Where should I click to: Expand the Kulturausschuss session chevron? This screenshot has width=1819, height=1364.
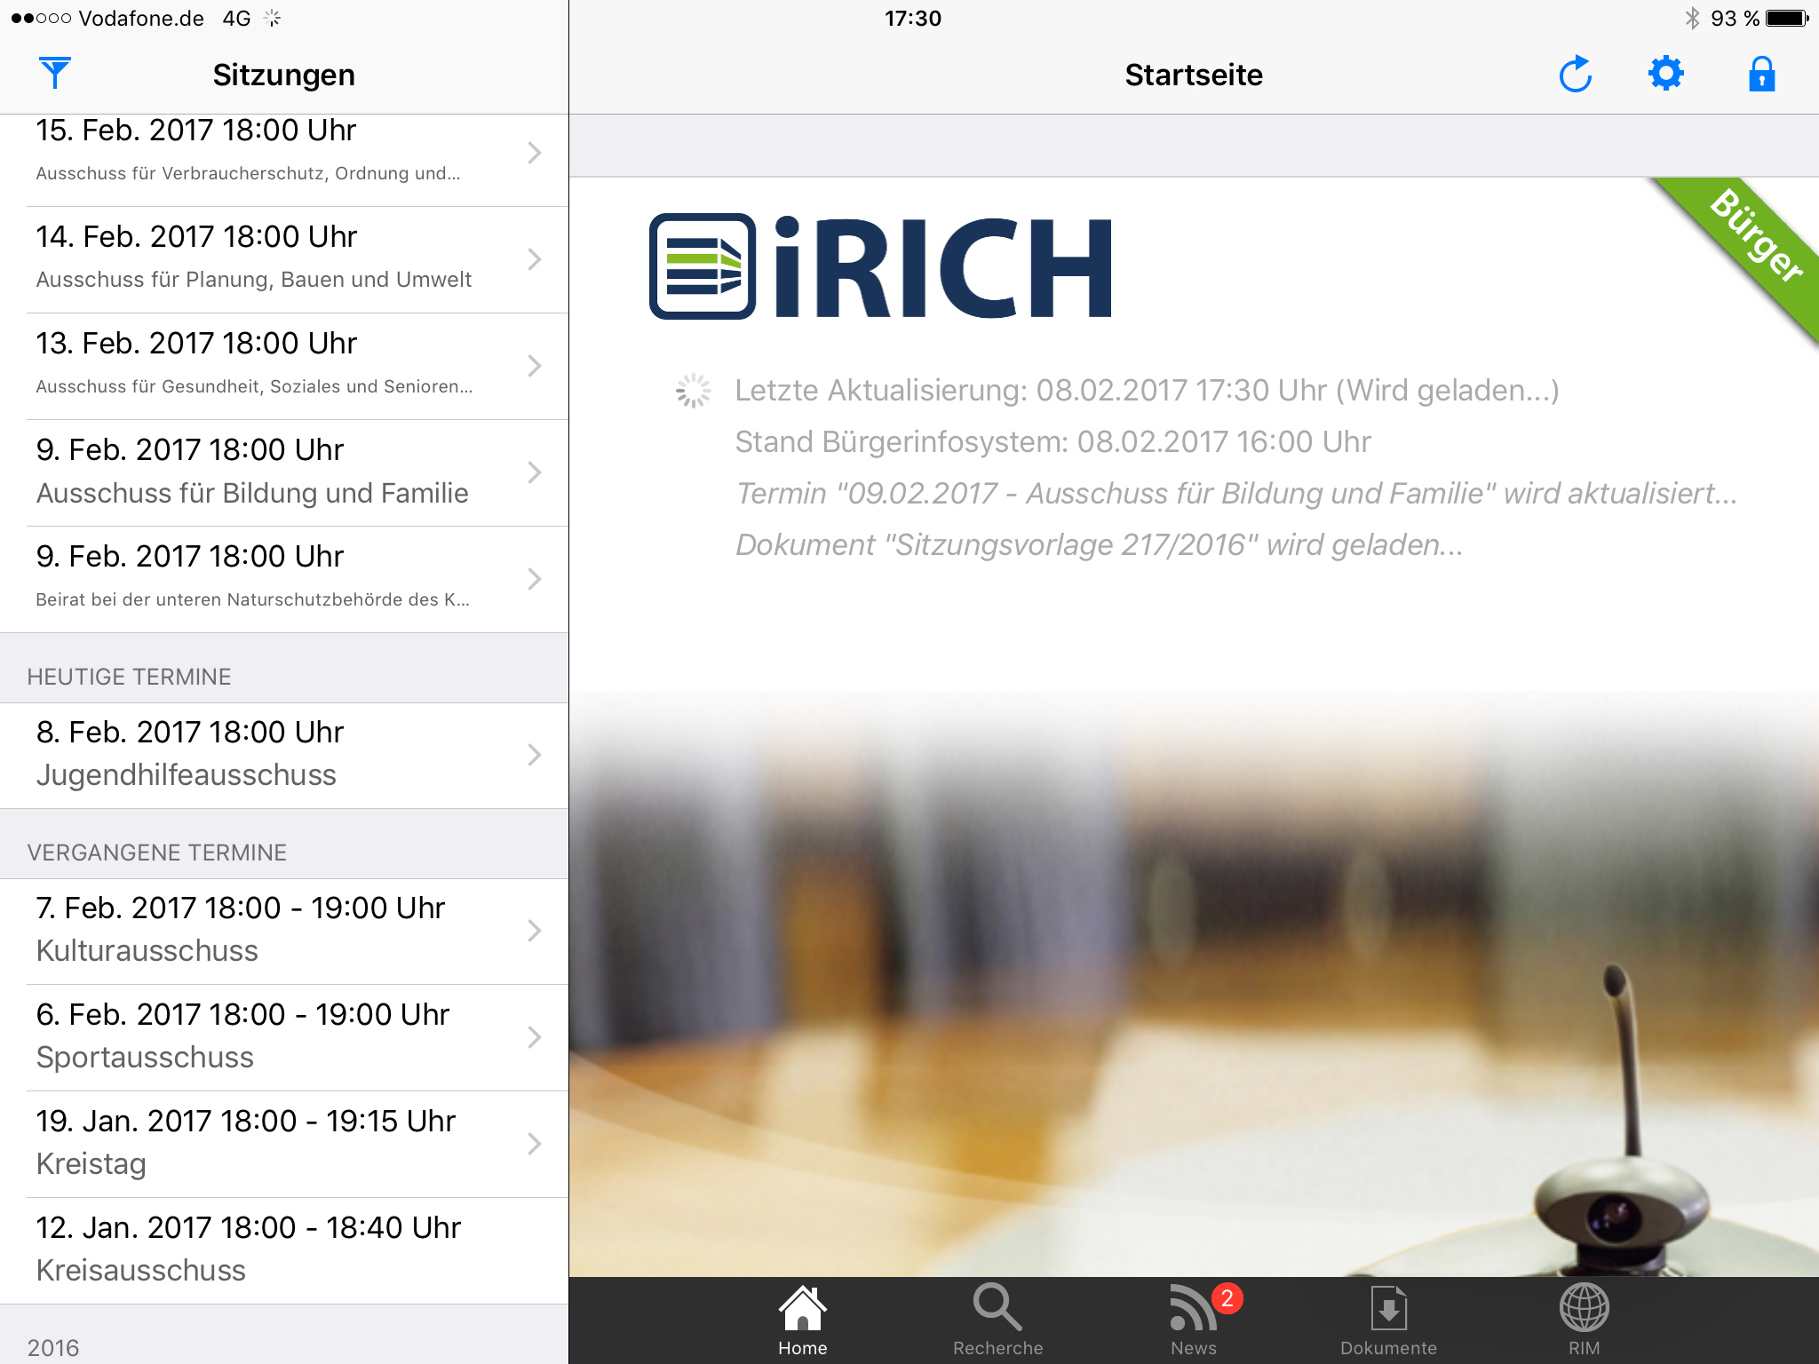(534, 931)
